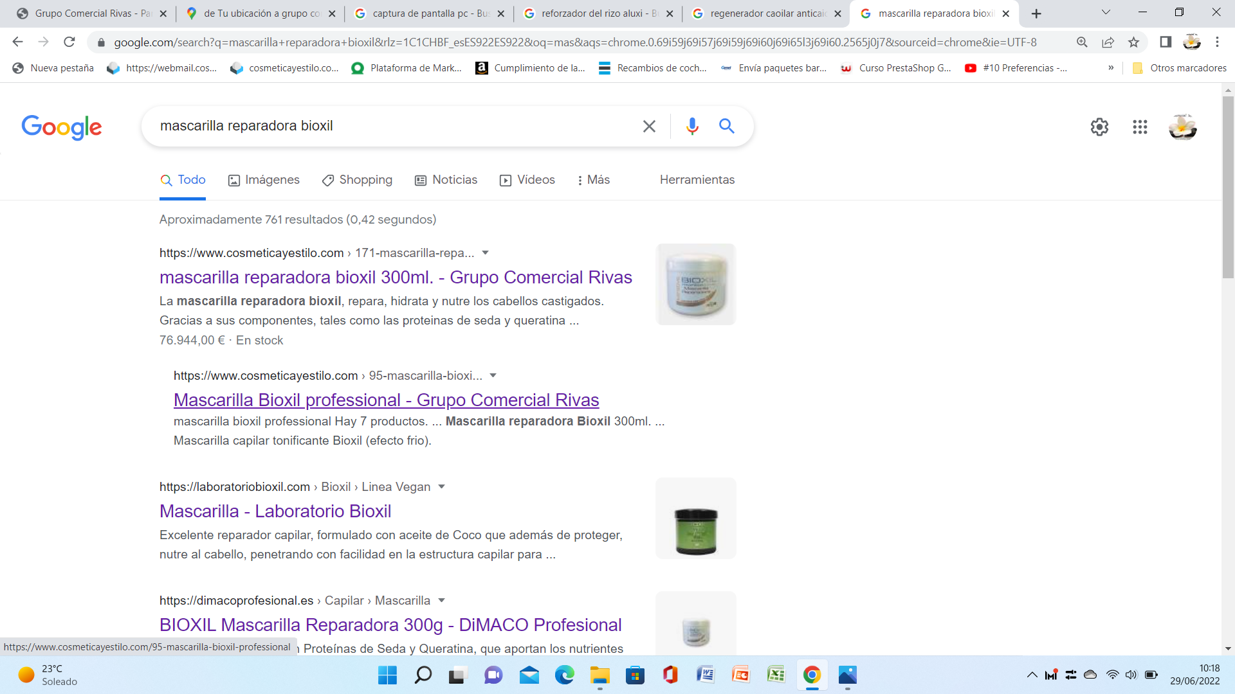The height and width of the screenshot is (694, 1235).
Task: Open Google settings gear icon
Action: (1099, 127)
